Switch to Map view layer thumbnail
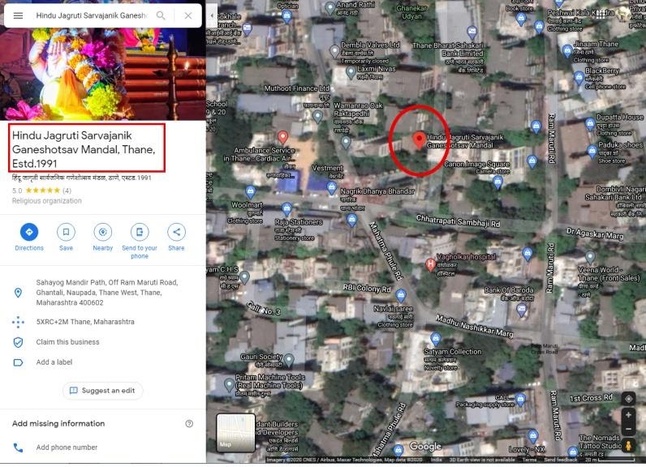The image size is (646, 467). pyautogui.click(x=235, y=432)
